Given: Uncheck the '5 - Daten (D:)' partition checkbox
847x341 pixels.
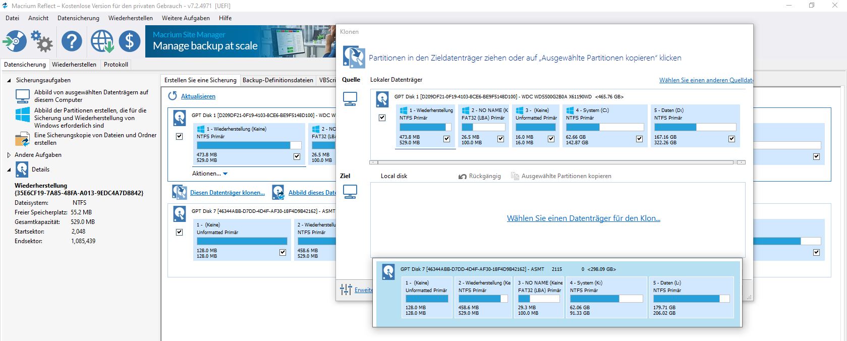Looking at the screenshot, I should pyautogui.click(x=731, y=139).
